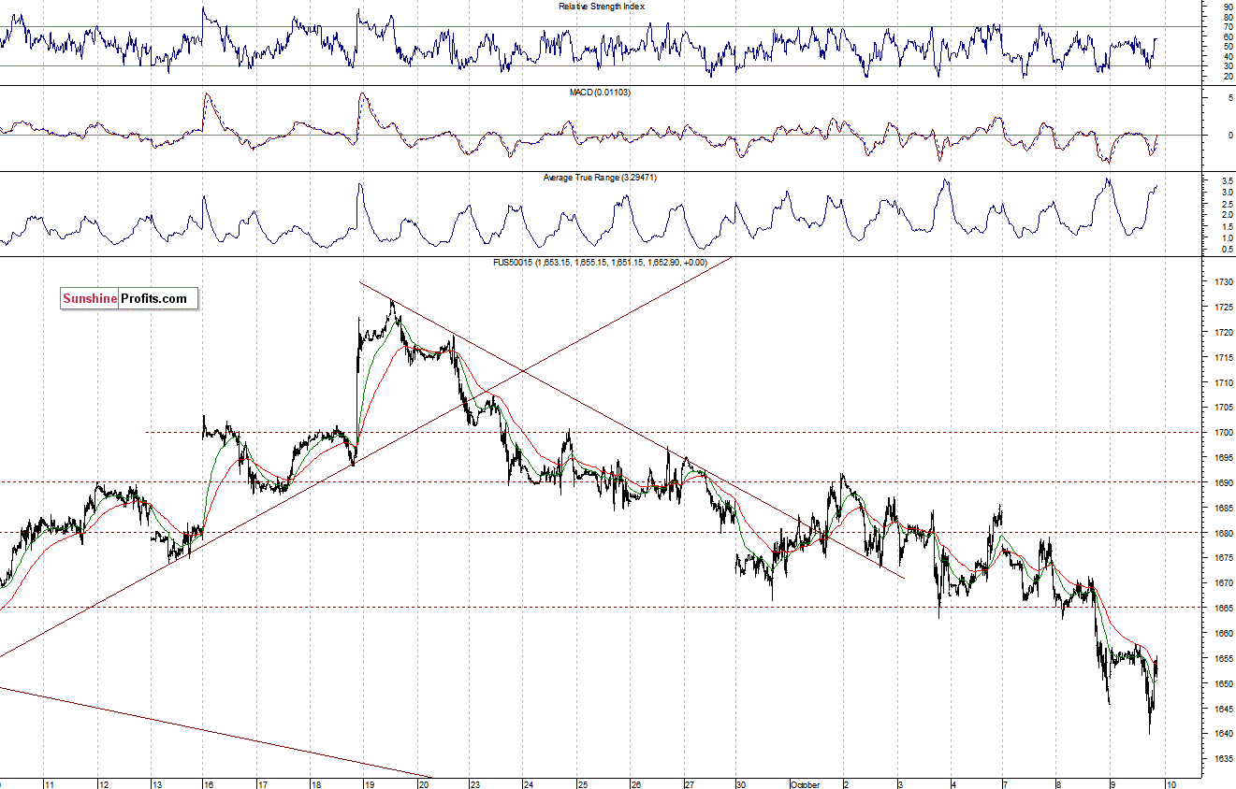Image resolution: width=1236 pixels, height=789 pixels.
Task: Click date axis label 17
Action: [x=263, y=784]
